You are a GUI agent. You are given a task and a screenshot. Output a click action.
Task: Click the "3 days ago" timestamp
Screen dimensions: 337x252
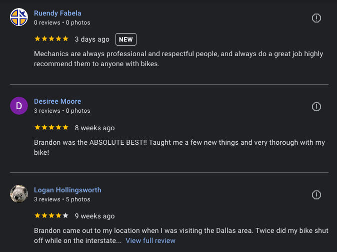92,39
